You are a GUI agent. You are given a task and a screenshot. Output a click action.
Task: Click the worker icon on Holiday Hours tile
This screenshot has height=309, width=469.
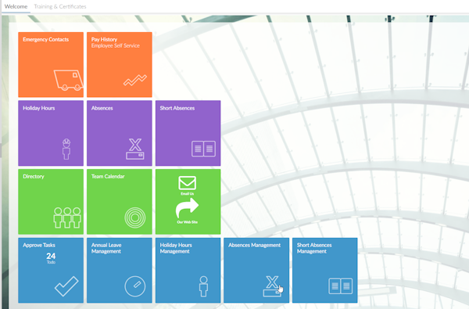66,149
